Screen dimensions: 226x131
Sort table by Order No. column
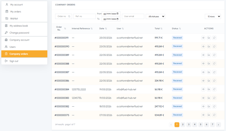pos(65,28)
